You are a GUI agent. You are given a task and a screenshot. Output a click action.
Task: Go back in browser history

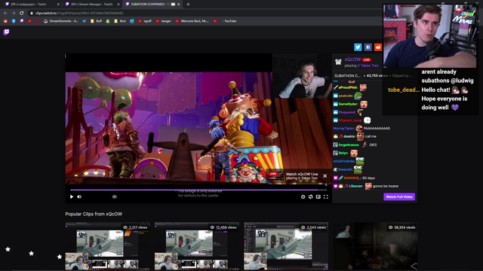(x=5, y=13)
